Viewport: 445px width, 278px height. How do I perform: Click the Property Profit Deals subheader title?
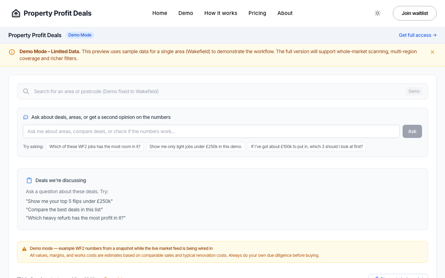[35, 35]
